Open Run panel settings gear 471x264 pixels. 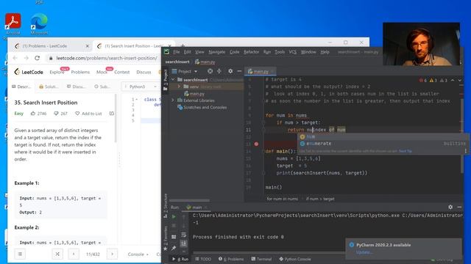[450, 207]
